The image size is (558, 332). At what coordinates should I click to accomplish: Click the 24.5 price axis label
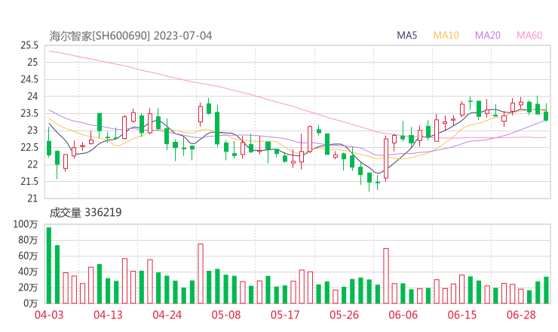[x=29, y=79]
